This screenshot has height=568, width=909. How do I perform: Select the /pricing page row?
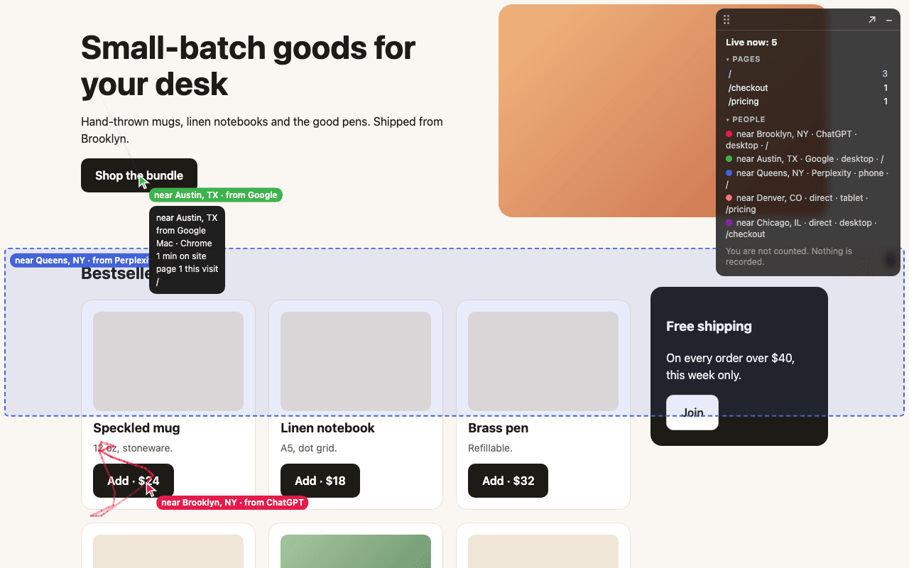click(x=808, y=102)
